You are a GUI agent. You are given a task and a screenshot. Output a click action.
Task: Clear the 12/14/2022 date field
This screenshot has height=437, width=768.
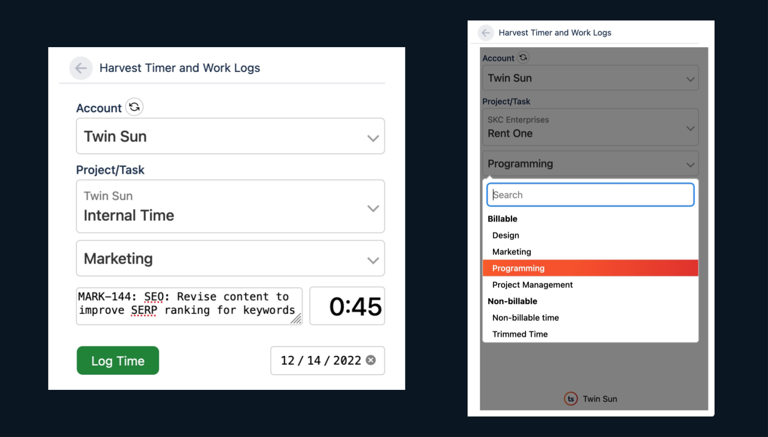pos(371,360)
